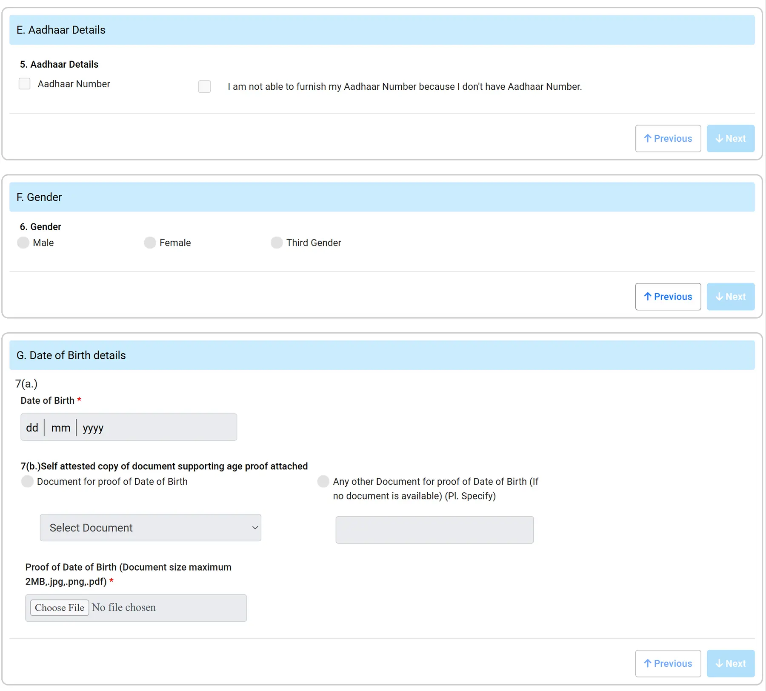Check the Aadhaar Number checkbox
The width and height of the screenshot is (766, 691).
25,84
